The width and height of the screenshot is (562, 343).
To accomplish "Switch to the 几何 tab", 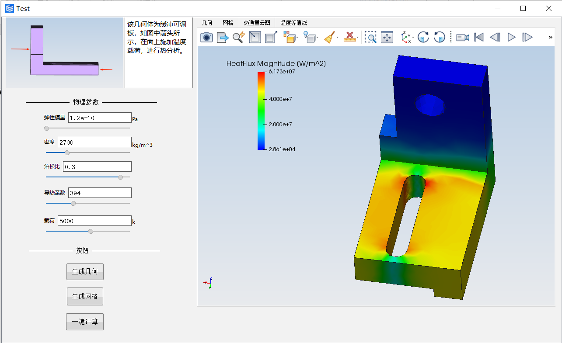I will [x=207, y=23].
